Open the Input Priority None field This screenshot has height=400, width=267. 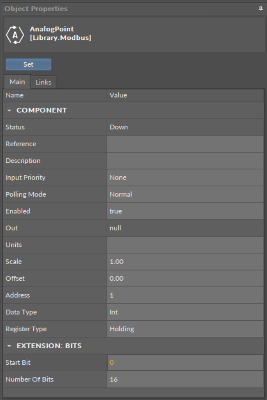coord(185,178)
